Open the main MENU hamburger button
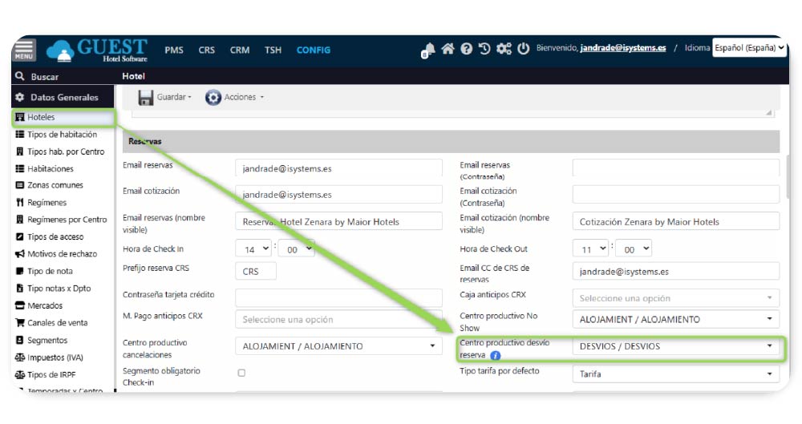Image resolution: width=802 pixels, height=424 pixels. (x=24, y=50)
